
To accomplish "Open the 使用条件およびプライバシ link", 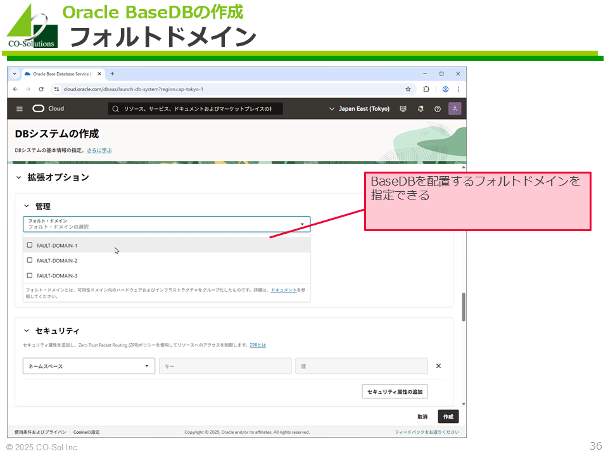I will click(x=41, y=432).
